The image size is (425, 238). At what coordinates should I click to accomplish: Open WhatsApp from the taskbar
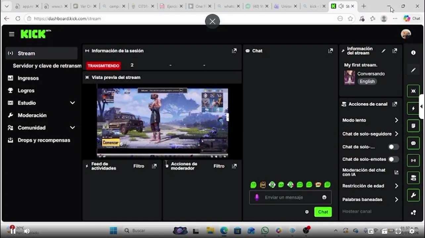(x=265, y=231)
